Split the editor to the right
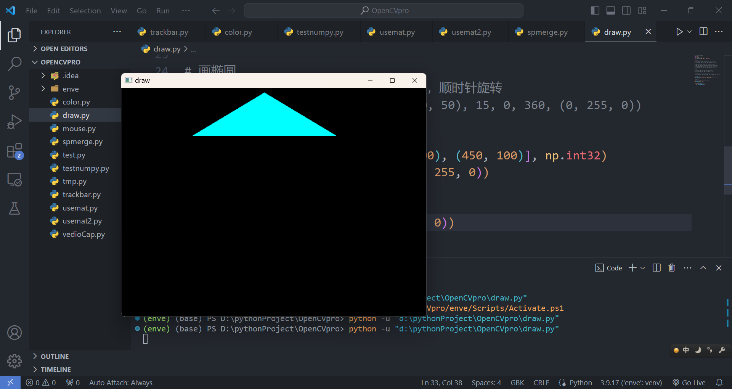 (704, 32)
